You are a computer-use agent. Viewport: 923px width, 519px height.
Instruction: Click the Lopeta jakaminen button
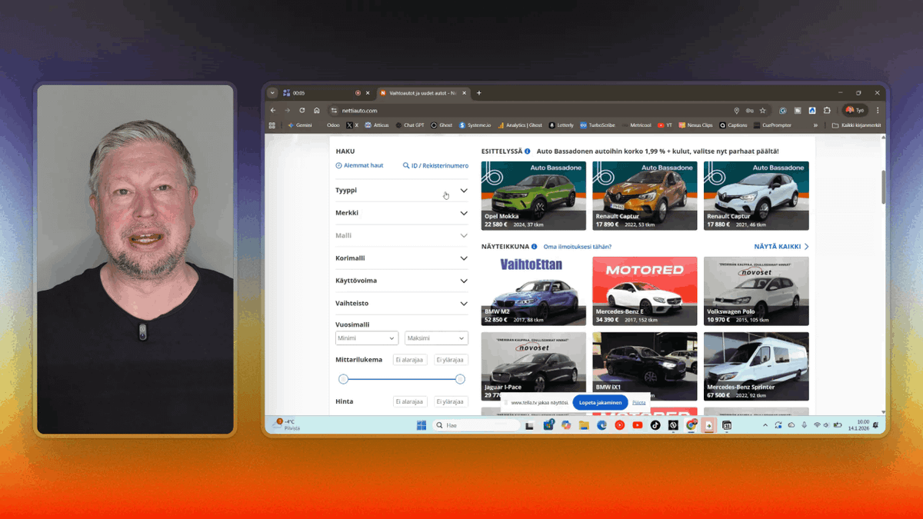[x=600, y=402]
